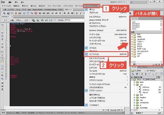This screenshot has width=164, height=115.
Task: Open ワークスペースのレイアウト(W) submenu
Action: (106, 84)
